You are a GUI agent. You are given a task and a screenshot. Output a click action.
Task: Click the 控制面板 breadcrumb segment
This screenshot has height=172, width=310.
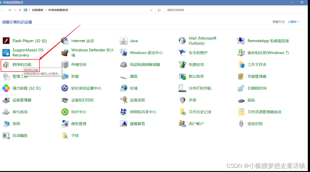(x=38, y=10)
